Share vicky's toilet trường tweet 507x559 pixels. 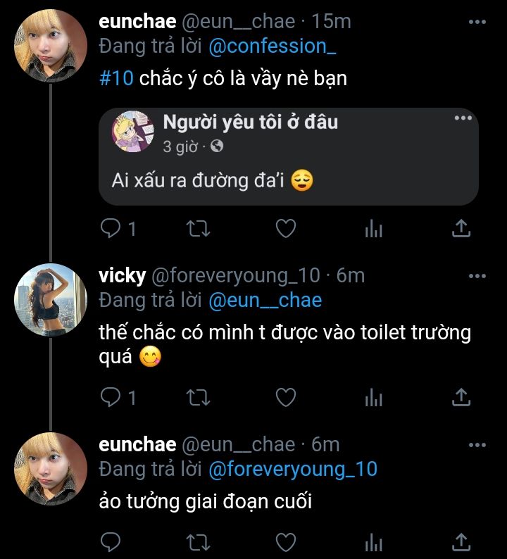click(x=460, y=398)
